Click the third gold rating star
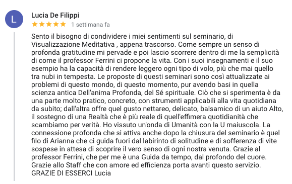 49,24
